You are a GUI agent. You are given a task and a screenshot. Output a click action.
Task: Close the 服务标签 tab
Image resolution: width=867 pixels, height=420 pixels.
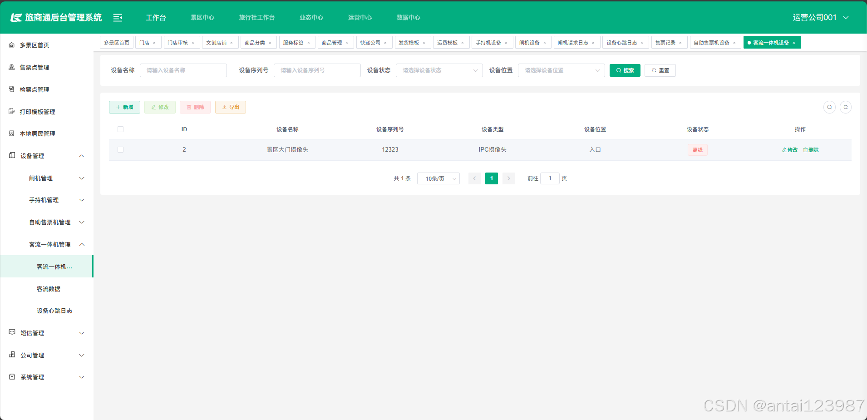(309, 43)
